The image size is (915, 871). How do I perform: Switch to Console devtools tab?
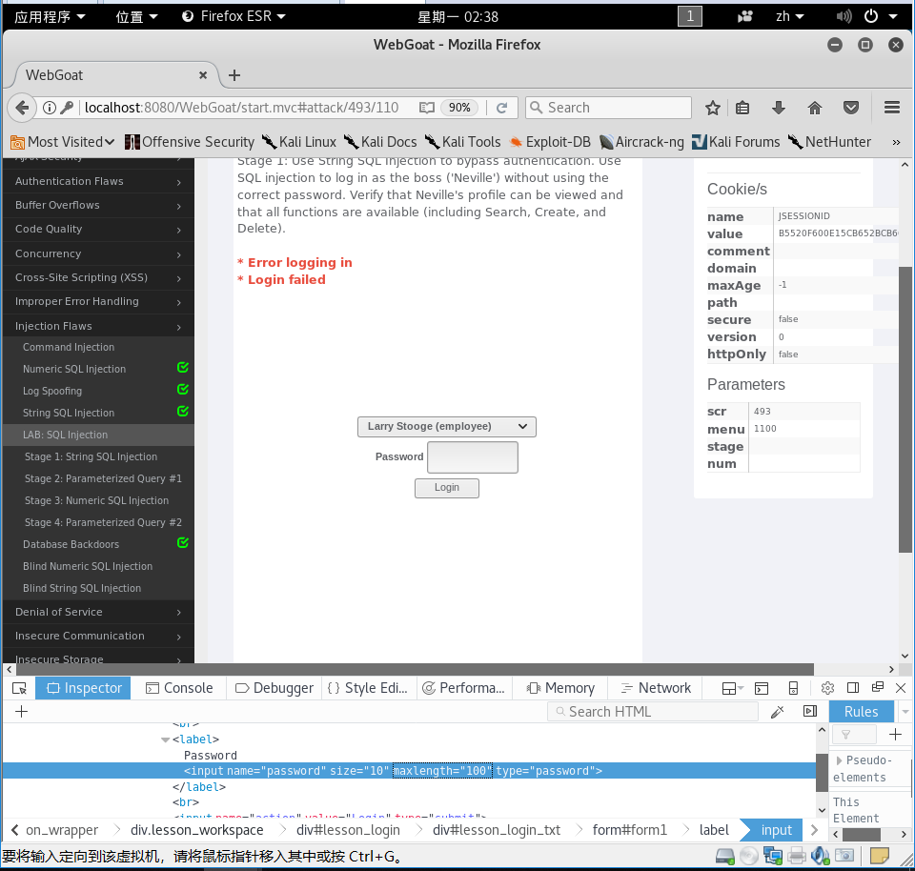179,688
